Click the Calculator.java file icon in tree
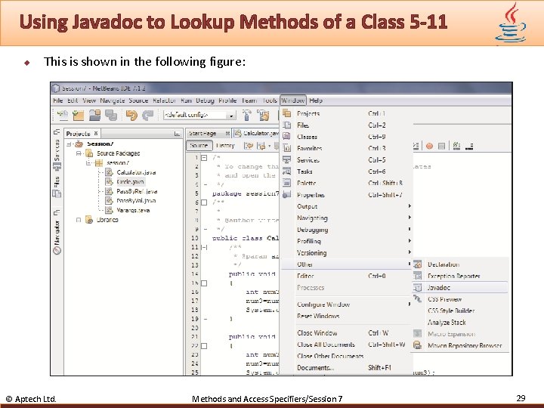 click(110, 172)
